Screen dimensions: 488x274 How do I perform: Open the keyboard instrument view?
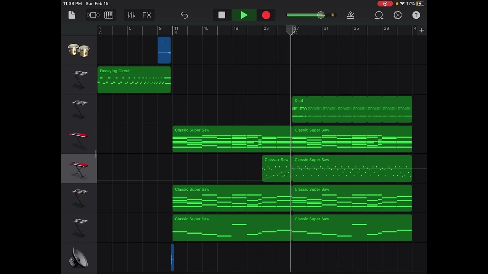109,15
